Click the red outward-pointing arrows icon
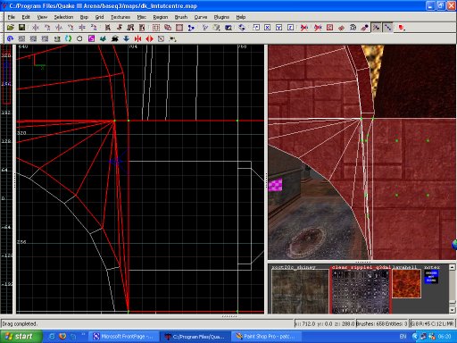 pos(149,38)
